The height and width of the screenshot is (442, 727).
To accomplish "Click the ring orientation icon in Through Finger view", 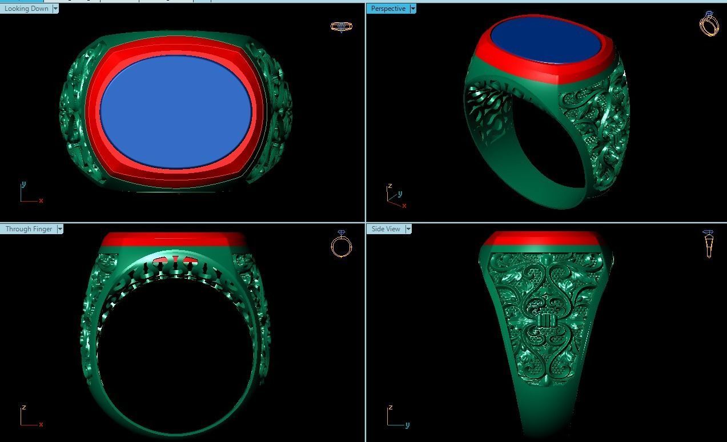I will point(342,244).
